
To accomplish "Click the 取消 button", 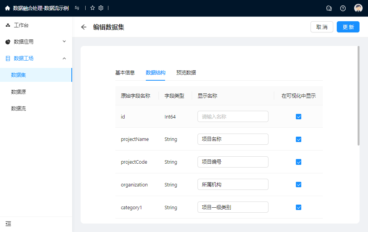I will (322, 27).
